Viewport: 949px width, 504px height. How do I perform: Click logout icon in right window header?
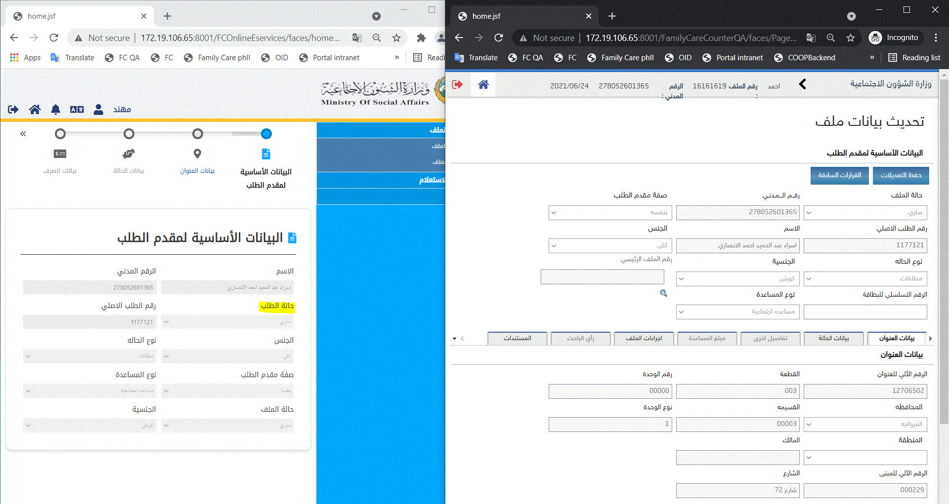[457, 84]
